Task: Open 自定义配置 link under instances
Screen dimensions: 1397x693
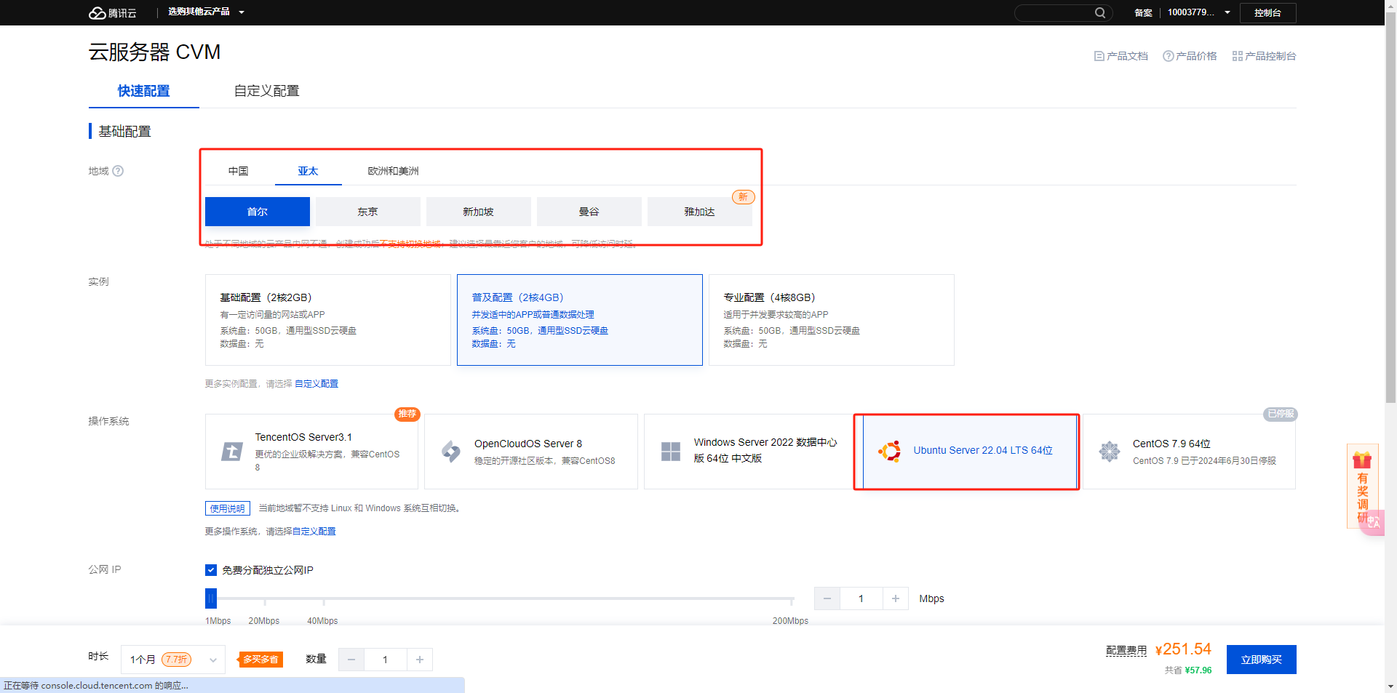Action: click(317, 383)
